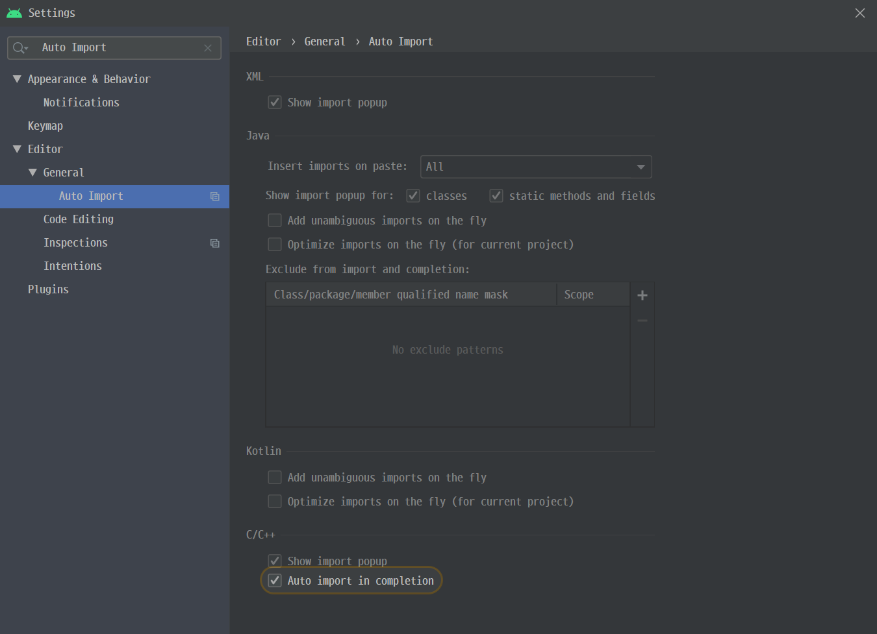
Task: Close the Settings dialog
Action: pyautogui.click(x=860, y=13)
